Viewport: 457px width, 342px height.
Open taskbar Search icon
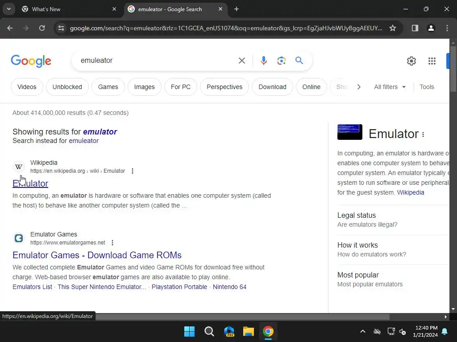pos(209,331)
